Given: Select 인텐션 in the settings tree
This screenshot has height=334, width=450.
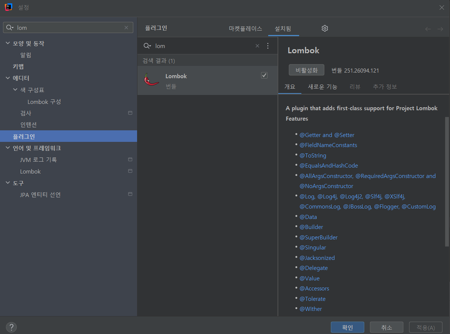Looking at the screenshot, I should pyautogui.click(x=28, y=125).
